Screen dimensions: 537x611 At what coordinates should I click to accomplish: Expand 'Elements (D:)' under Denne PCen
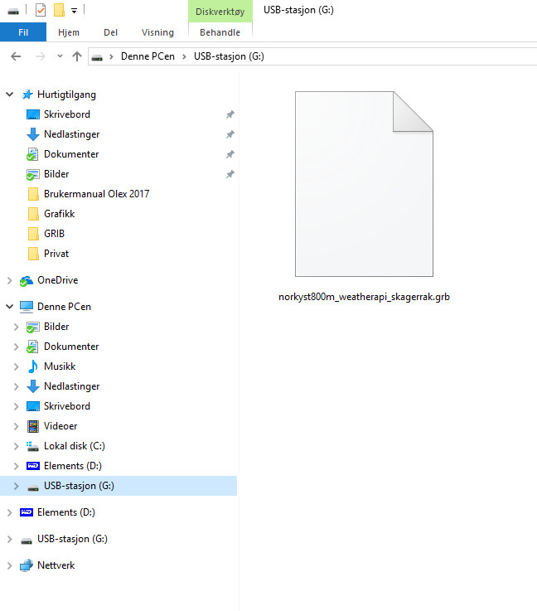pos(16,466)
